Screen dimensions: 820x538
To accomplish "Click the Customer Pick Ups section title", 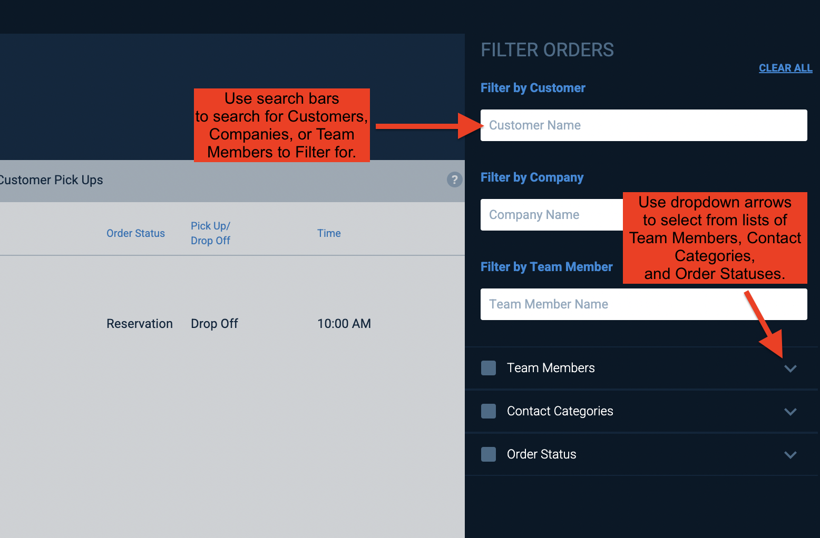I will pos(51,180).
